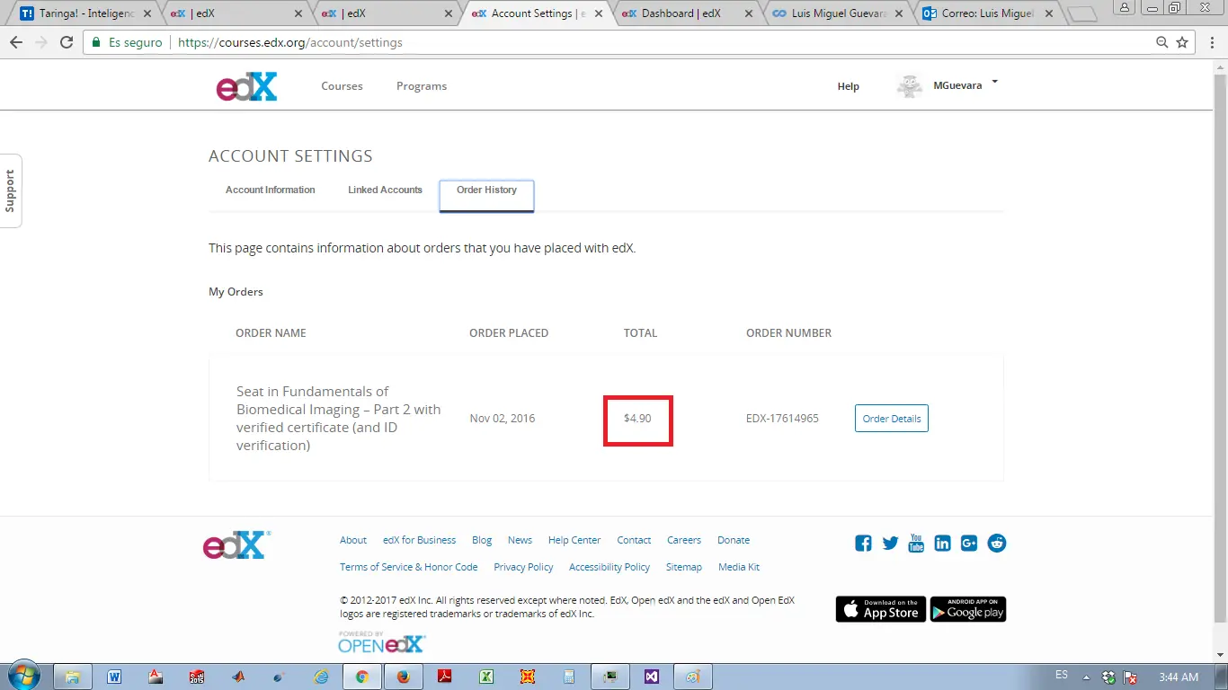
Task: Open the Contact footer link
Action: (x=634, y=540)
